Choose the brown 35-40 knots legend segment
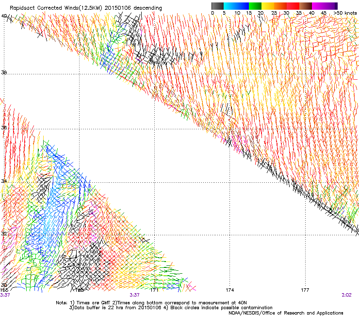Viewport: 359px width, 316px height. (306, 6)
